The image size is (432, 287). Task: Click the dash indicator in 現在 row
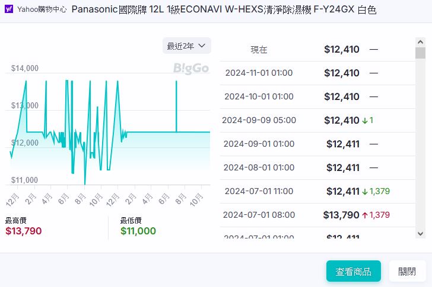[x=374, y=50]
